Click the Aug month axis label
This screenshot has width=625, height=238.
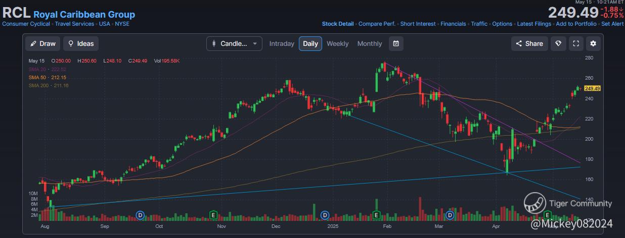44,227
